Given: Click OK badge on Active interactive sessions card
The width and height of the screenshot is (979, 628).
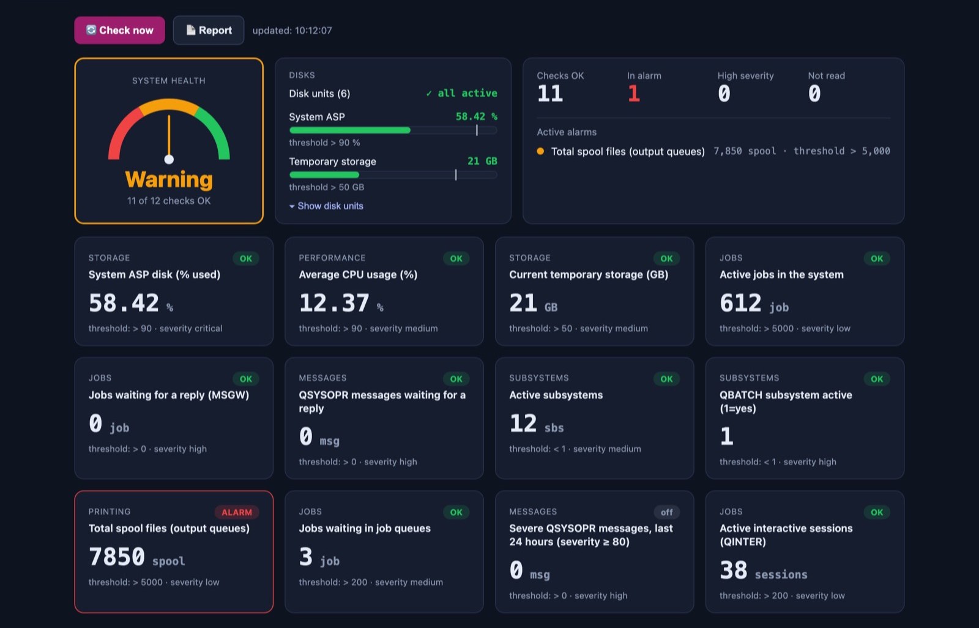Looking at the screenshot, I should pos(877,512).
